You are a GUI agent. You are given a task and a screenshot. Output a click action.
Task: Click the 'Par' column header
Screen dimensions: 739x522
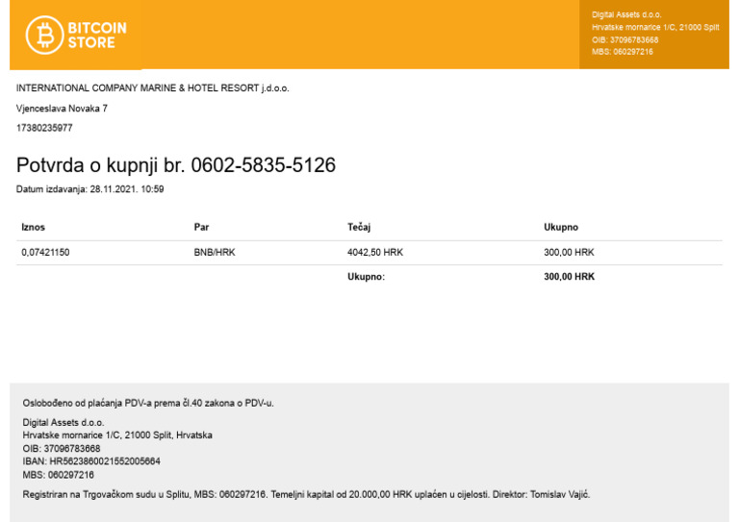point(201,227)
